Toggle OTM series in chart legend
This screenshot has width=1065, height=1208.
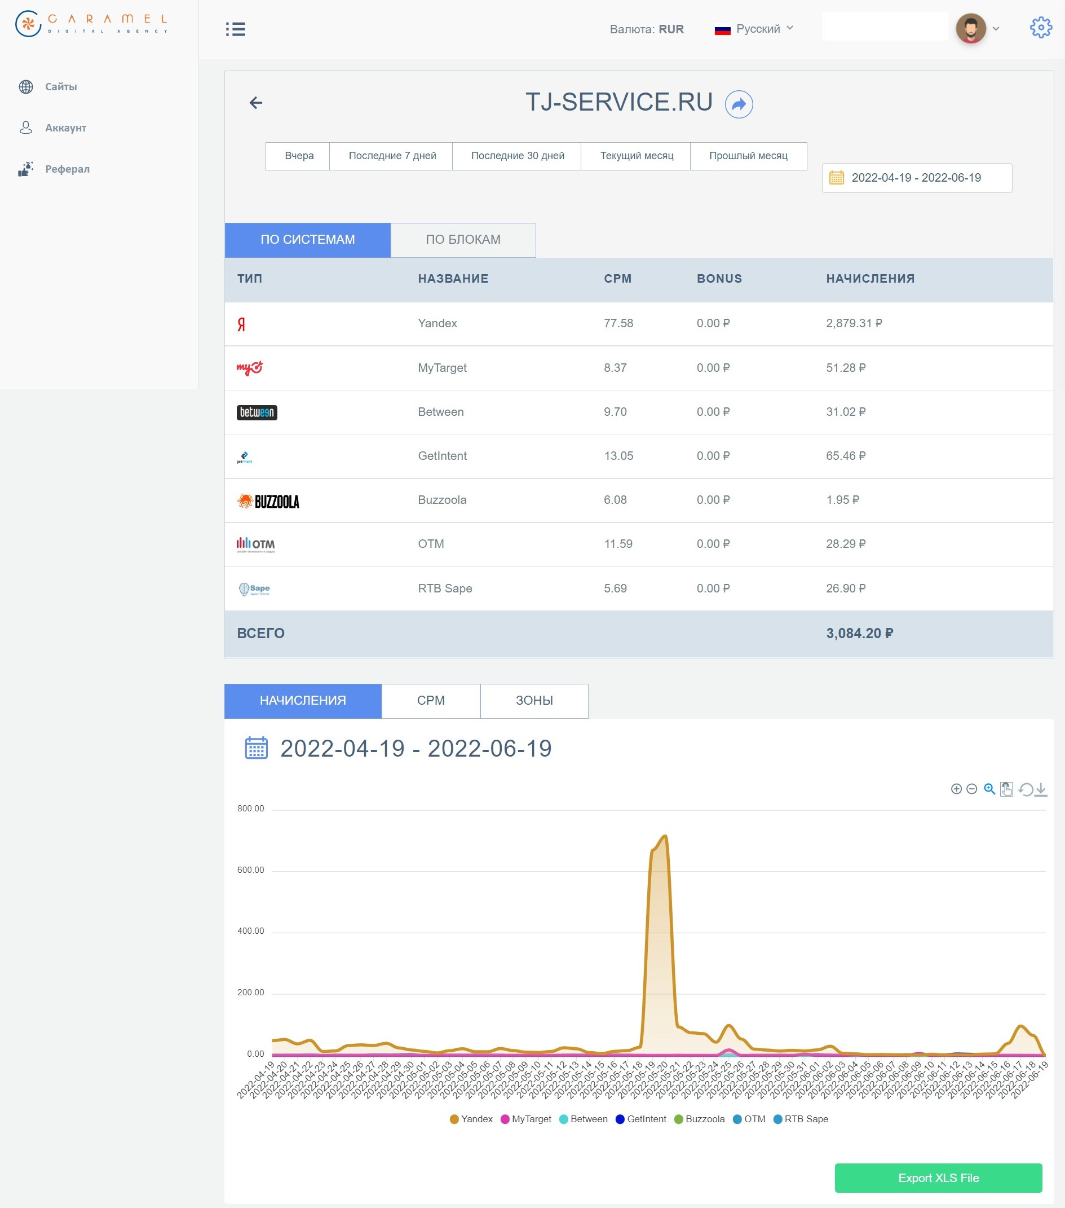click(x=749, y=1119)
